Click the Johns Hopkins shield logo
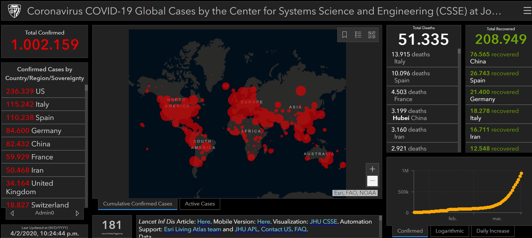This screenshot has height=238, width=532. pos(14,11)
